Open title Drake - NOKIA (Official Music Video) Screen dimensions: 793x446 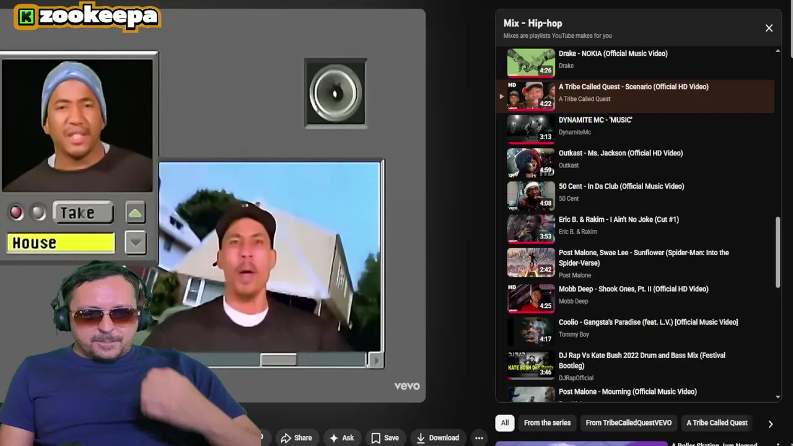click(x=613, y=53)
